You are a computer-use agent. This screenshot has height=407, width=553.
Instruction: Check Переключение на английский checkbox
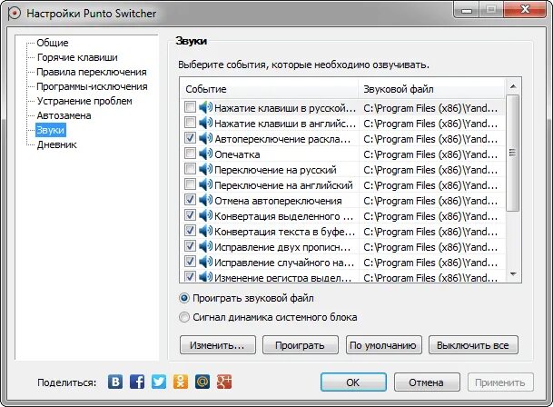[190, 184]
